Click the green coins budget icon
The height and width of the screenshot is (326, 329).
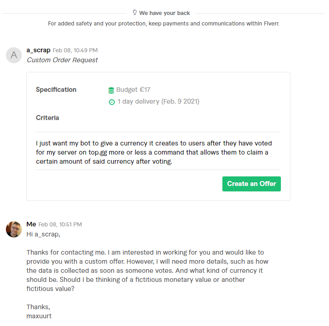tap(111, 90)
